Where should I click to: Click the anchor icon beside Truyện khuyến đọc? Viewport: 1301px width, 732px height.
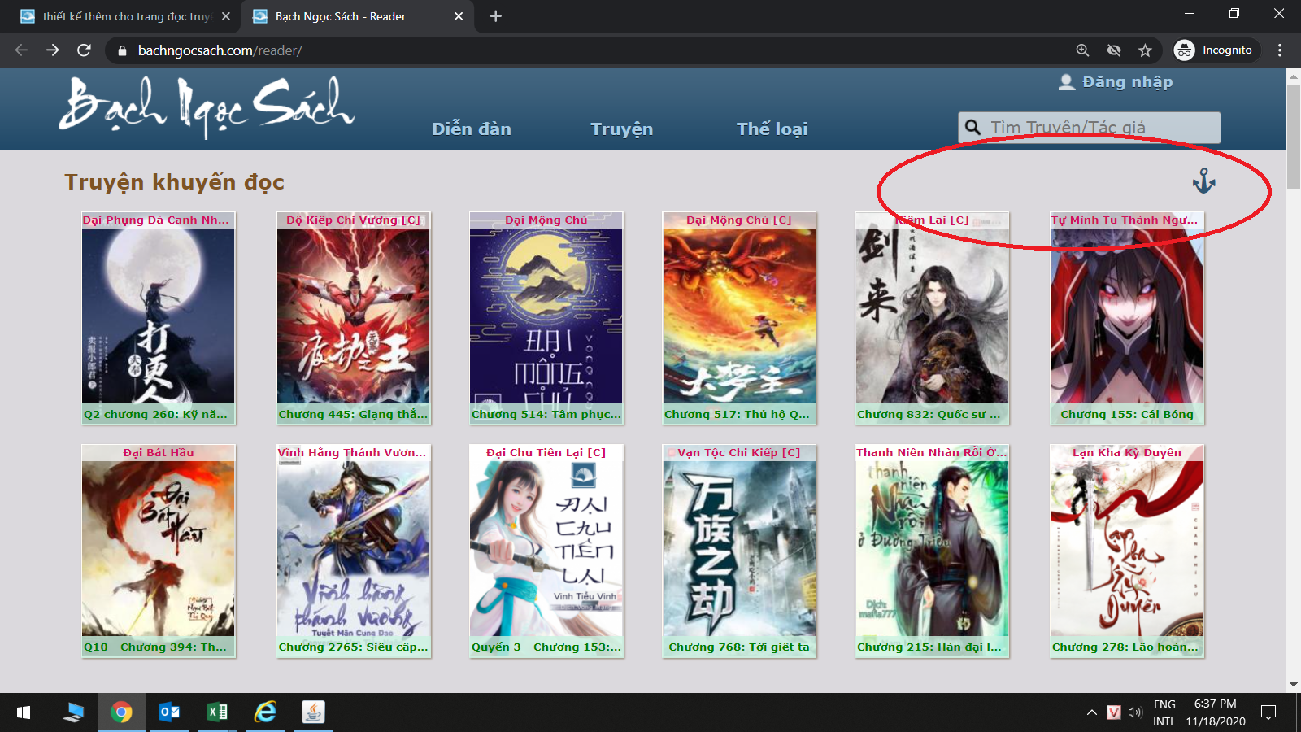tap(1203, 181)
